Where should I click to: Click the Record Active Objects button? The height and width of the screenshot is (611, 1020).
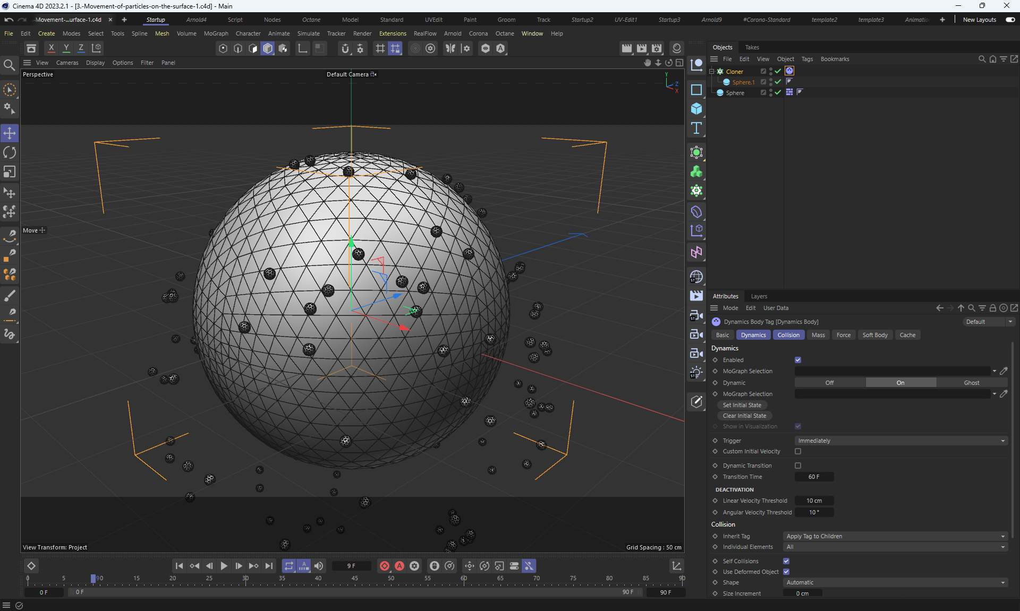coord(384,566)
